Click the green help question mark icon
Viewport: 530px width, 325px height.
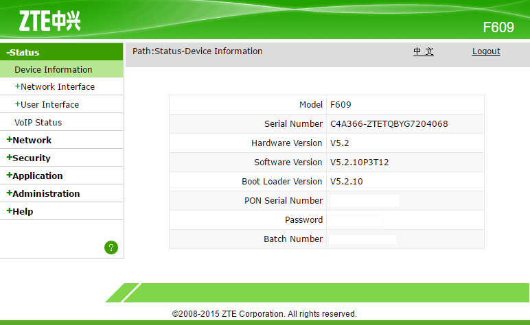(x=111, y=248)
